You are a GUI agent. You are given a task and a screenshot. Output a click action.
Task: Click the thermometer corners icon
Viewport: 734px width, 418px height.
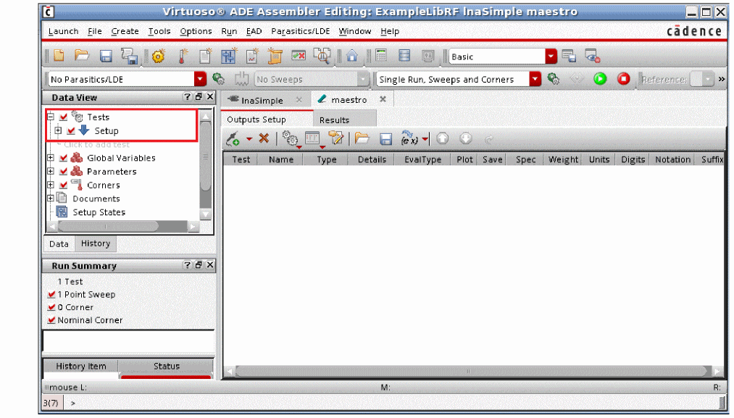pyautogui.click(x=183, y=57)
